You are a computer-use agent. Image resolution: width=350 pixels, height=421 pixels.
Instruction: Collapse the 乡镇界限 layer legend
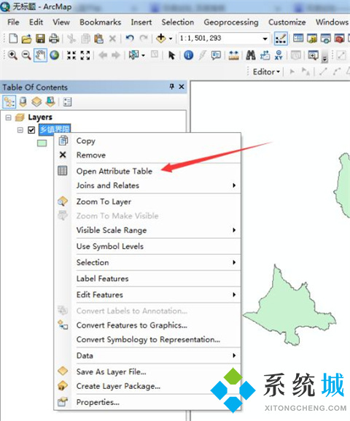[x=20, y=130]
